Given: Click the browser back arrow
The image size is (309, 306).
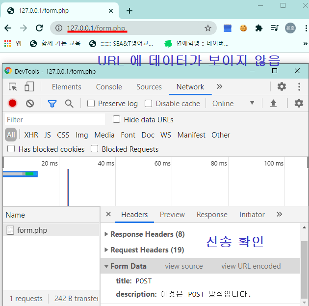Looking at the screenshot, I should coord(8,28).
